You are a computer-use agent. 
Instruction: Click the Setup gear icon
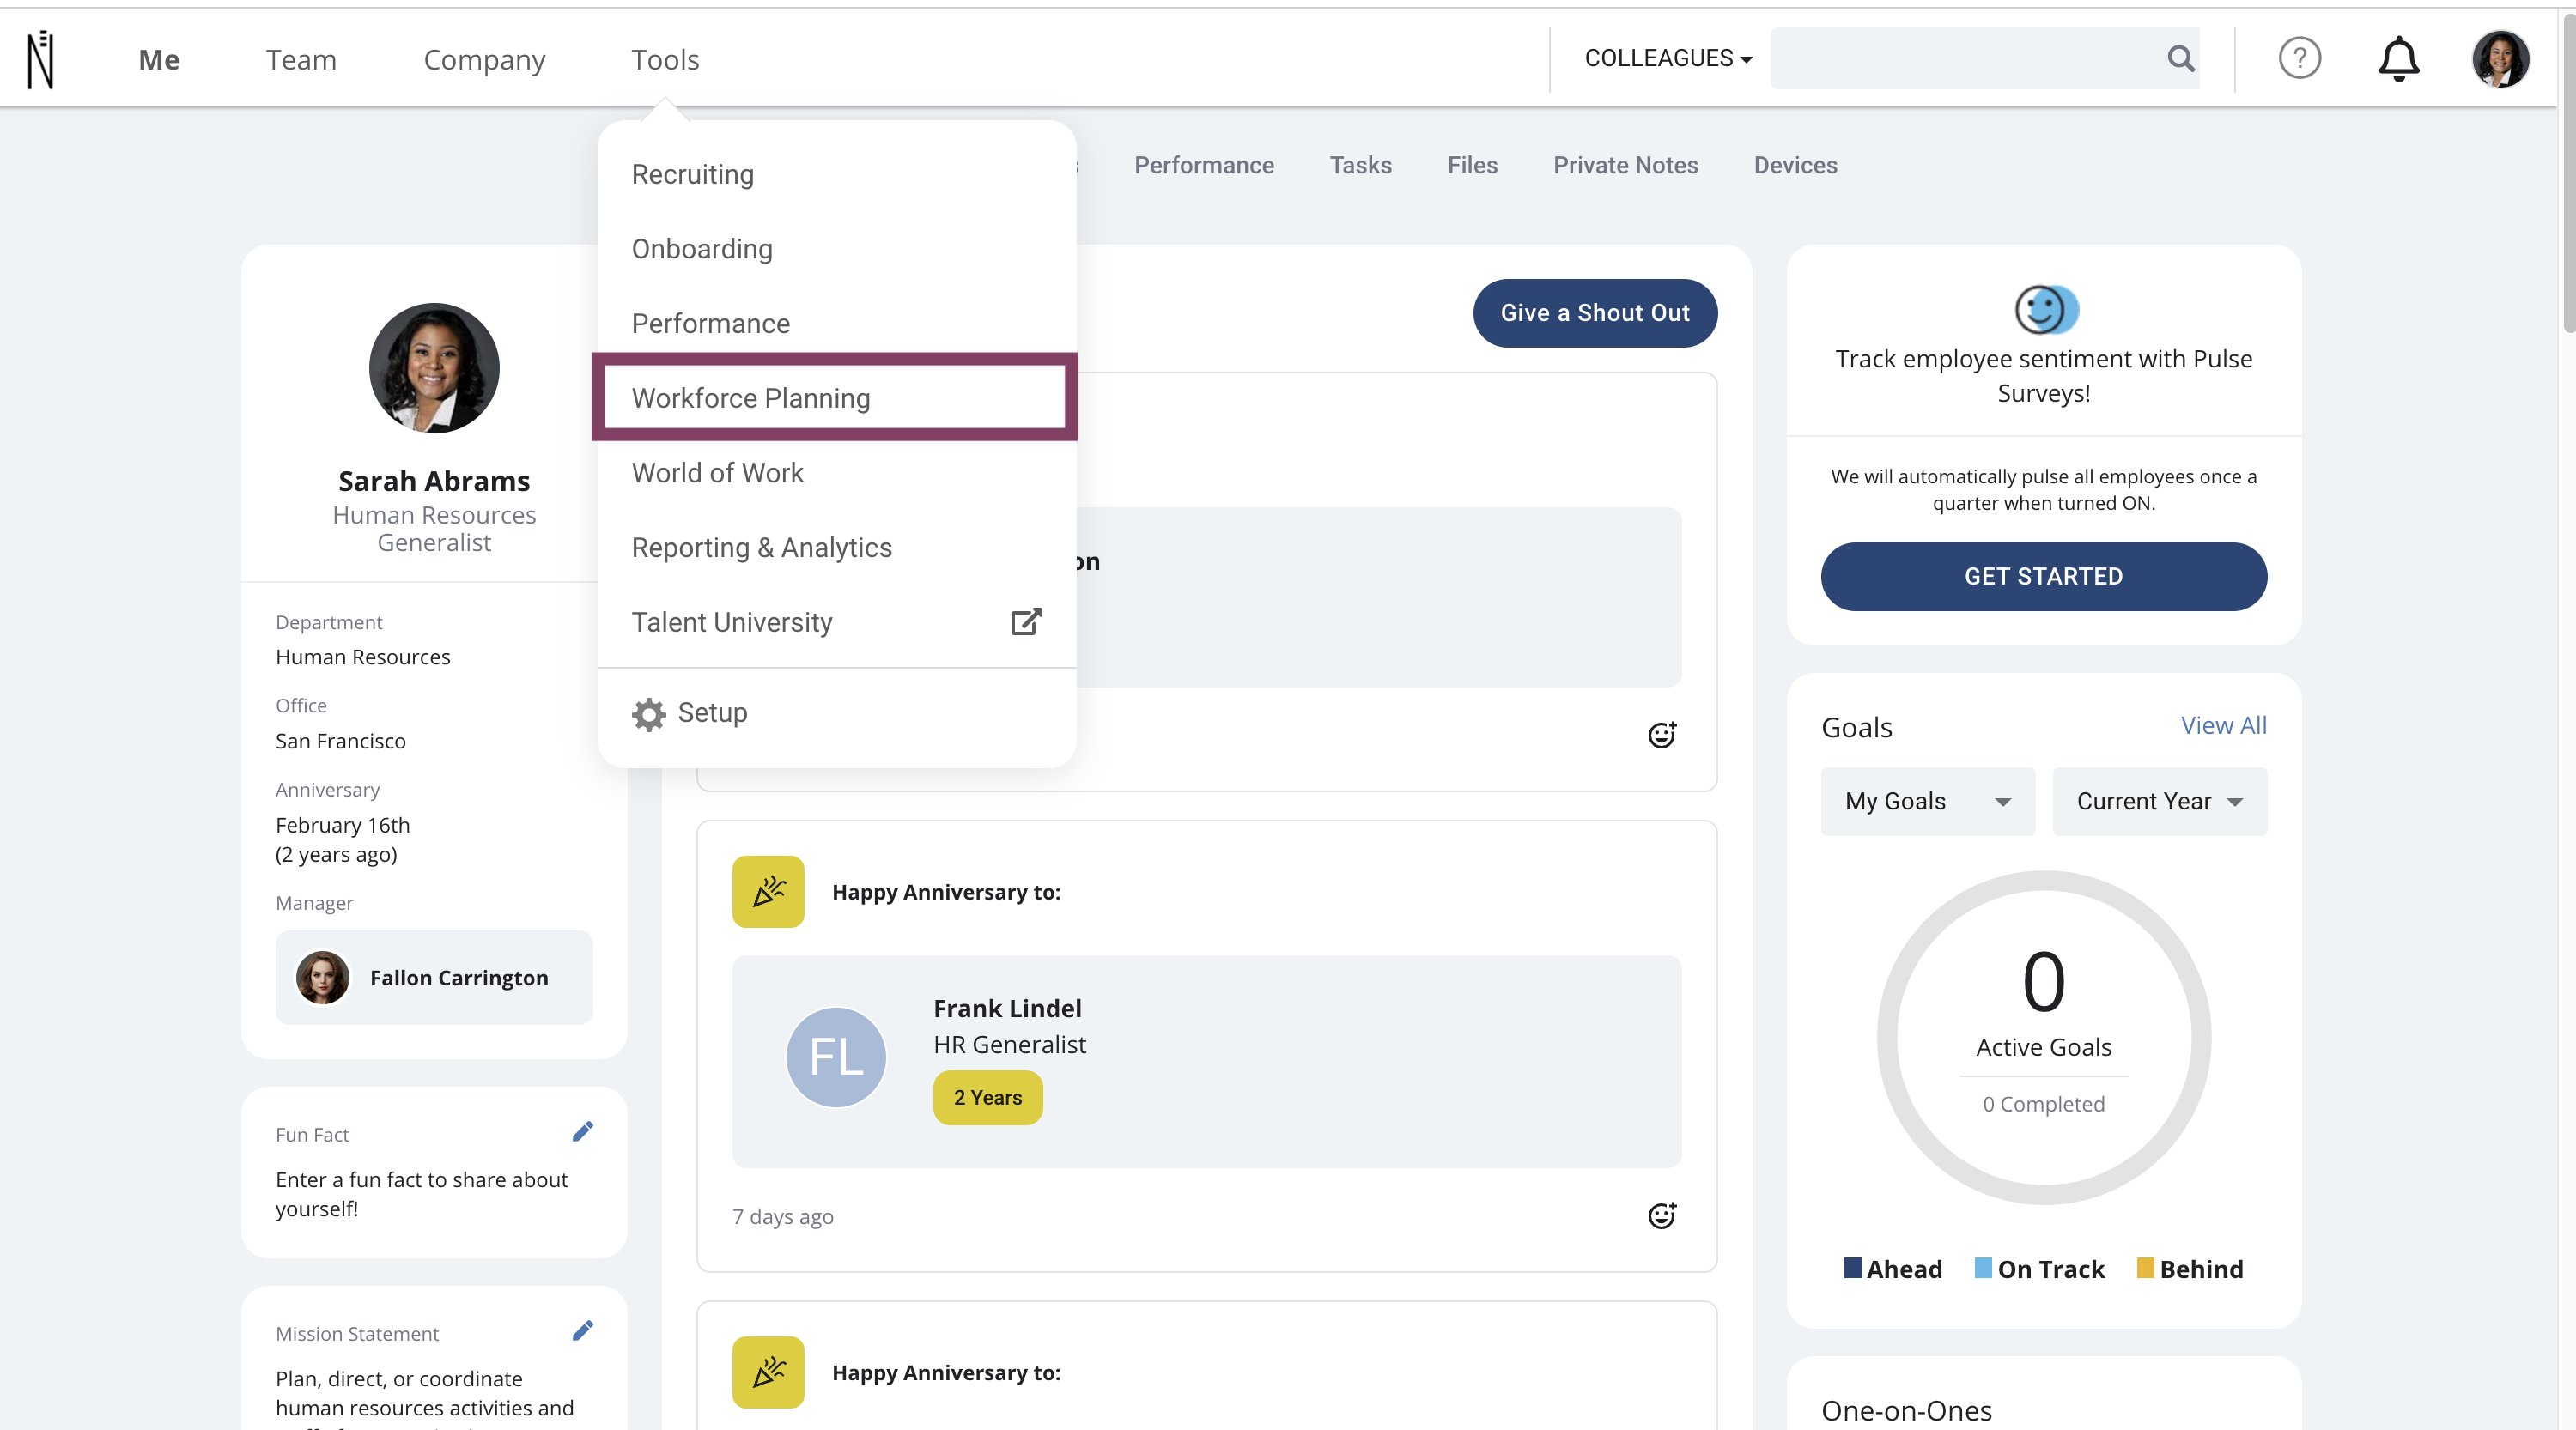(x=649, y=713)
